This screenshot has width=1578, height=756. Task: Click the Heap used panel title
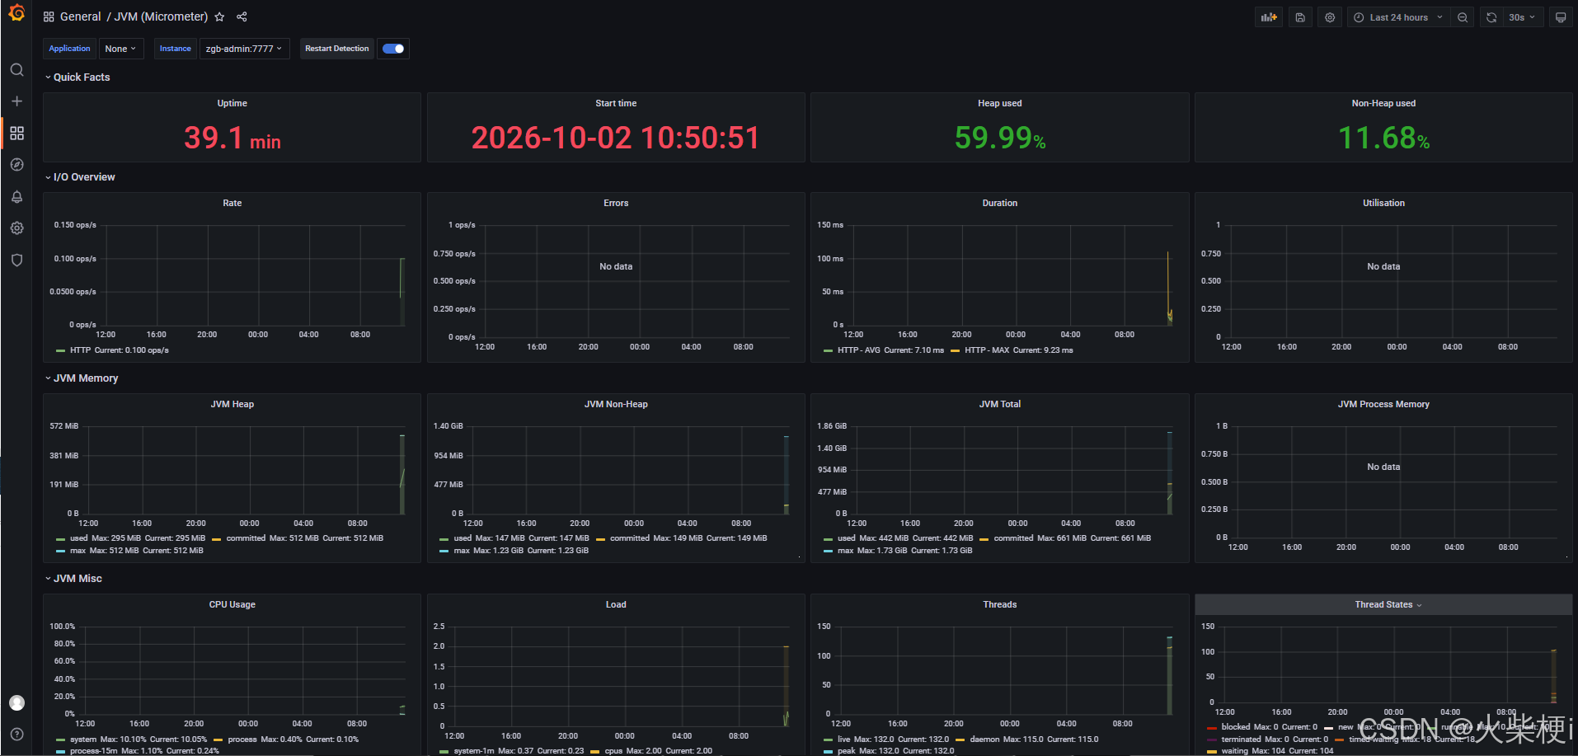pos(999,103)
